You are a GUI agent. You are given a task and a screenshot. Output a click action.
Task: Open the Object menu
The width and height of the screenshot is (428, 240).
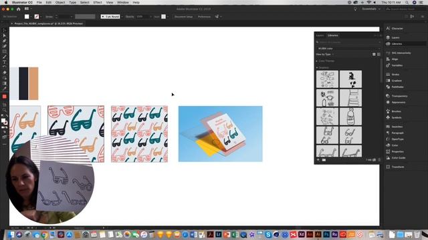60,3
